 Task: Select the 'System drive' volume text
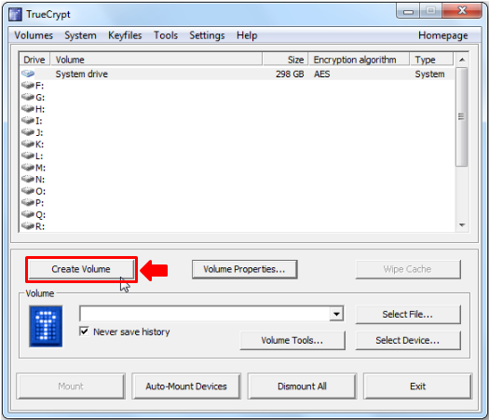pyautogui.click(x=82, y=74)
